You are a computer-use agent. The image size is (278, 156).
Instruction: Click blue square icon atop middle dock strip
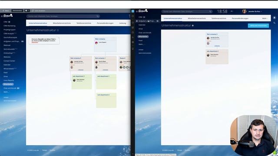click(133, 11)
